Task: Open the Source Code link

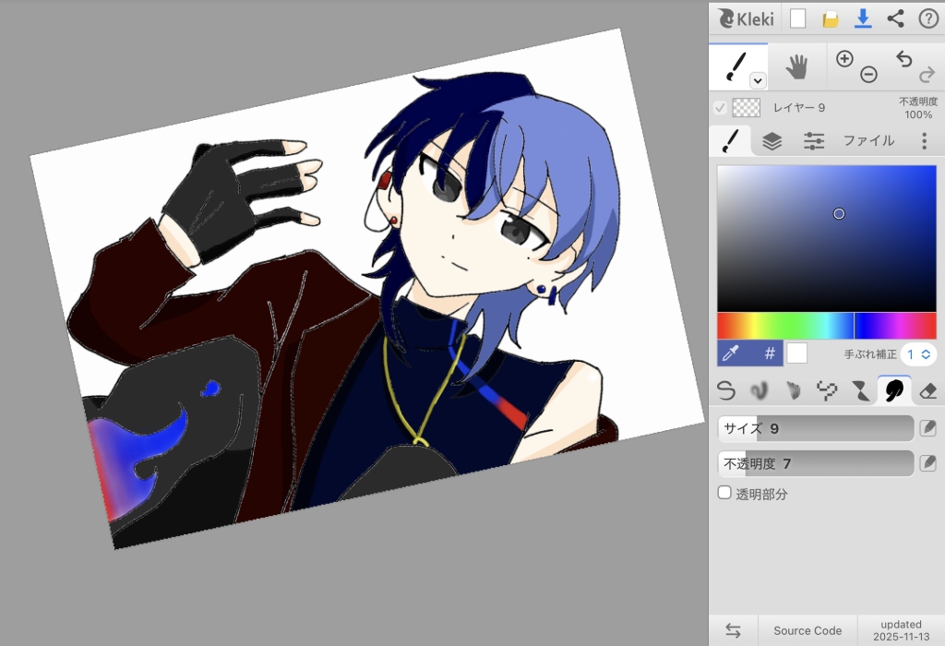Action: coord(807,630)
